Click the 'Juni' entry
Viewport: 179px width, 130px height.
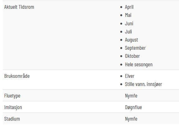(129, 23)
